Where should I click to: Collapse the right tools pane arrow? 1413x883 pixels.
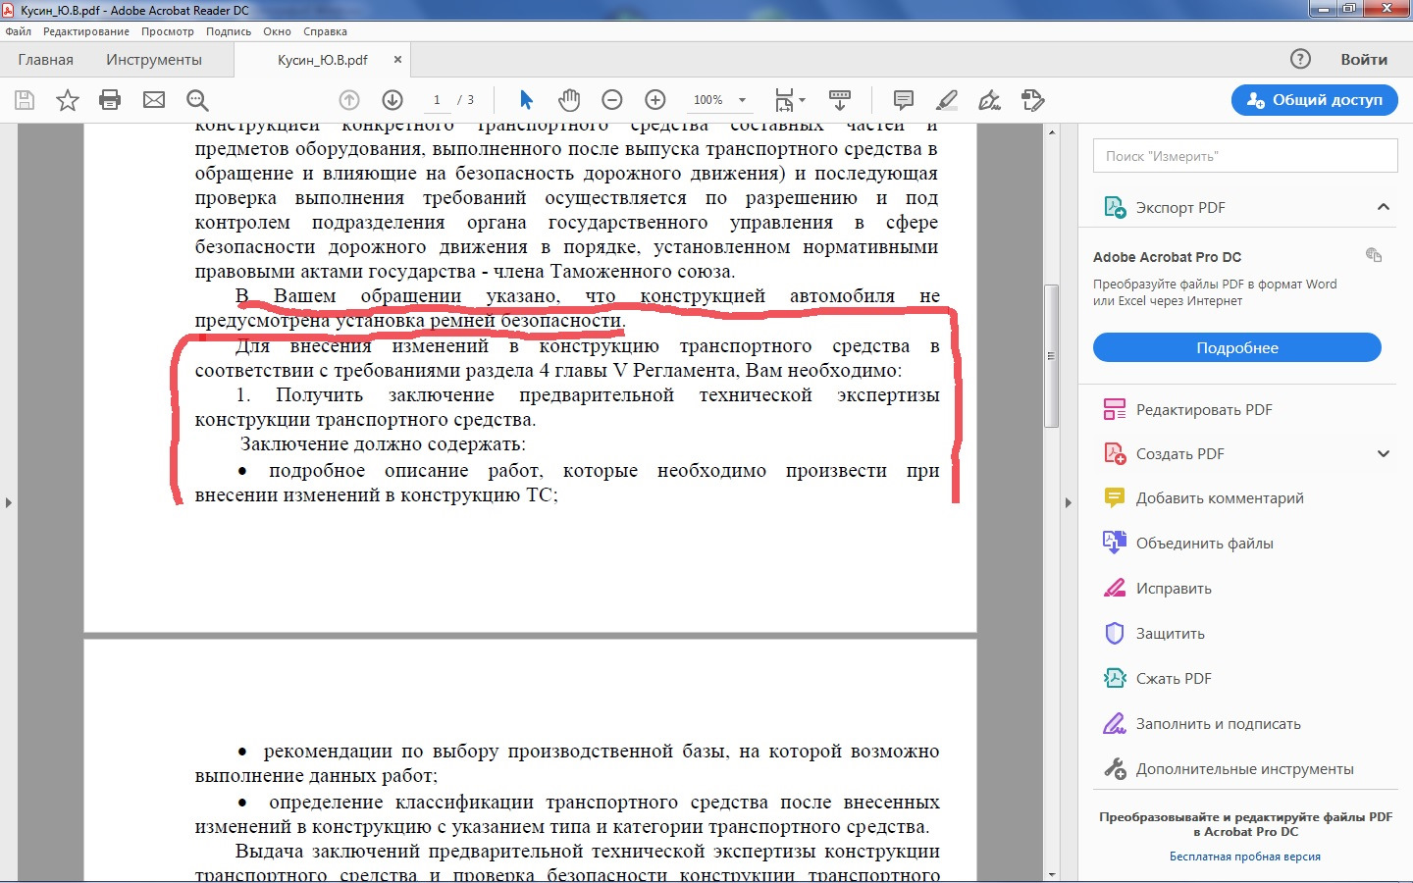tap(1069, 502)
